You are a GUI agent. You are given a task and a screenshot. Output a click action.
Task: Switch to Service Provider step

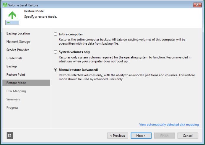coord(18,50)
